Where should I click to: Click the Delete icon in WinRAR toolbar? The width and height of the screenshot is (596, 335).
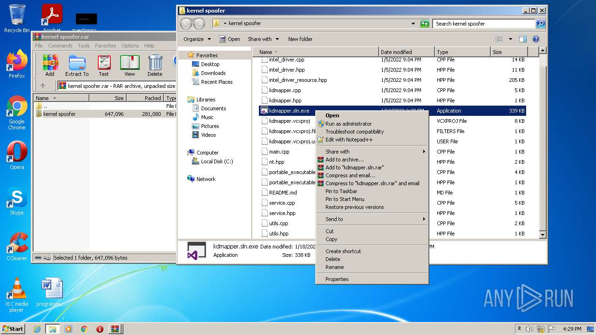coord(155,65)
